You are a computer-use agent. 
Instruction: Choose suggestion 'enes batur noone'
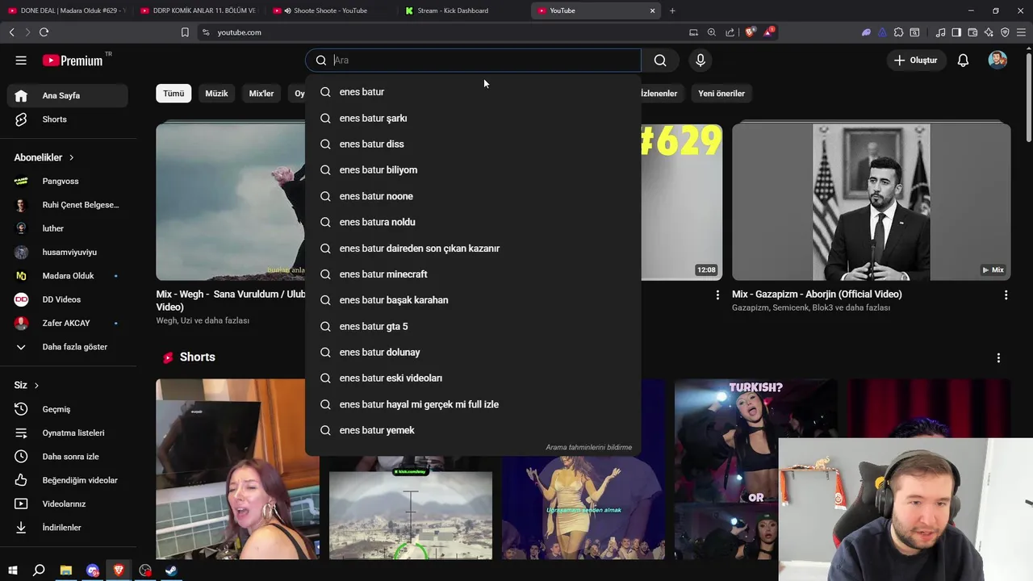[x=473, y=196]
